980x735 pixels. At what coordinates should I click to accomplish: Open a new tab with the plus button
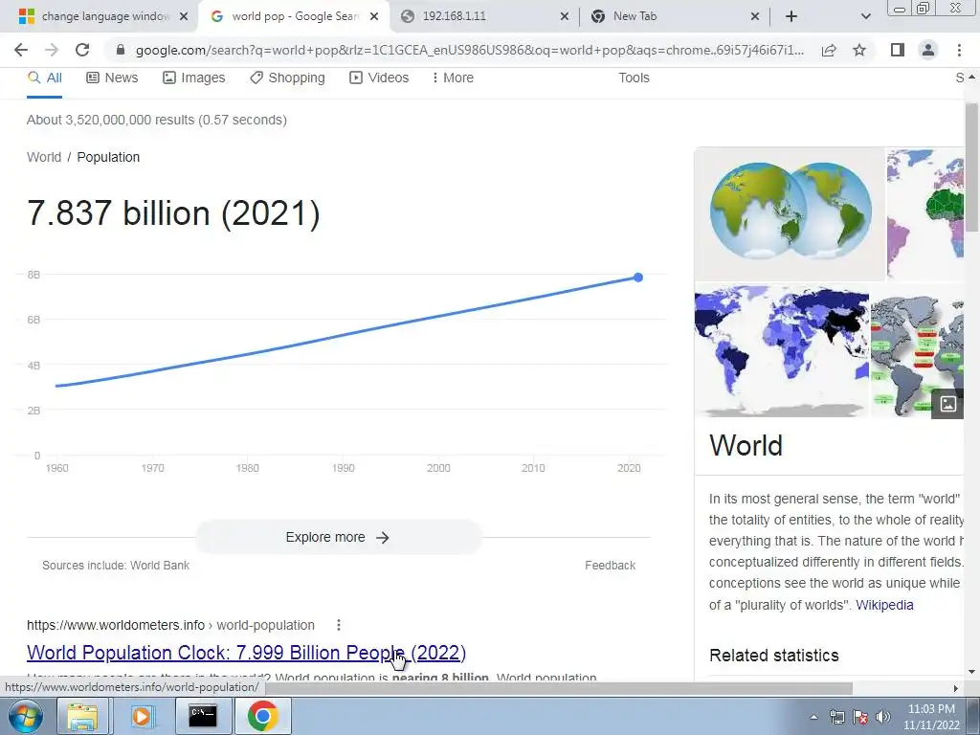(791, 16)
